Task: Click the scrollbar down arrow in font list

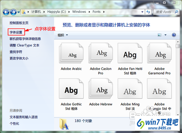Action: [178, 115]
